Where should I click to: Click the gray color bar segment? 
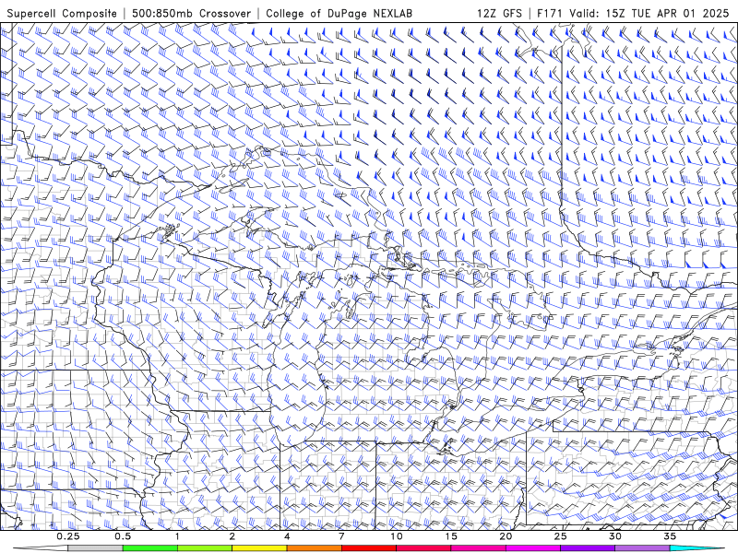tap(96, 548)
